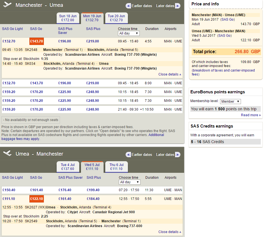Click flight number SK2549
The width and height of the screenshot is (265, 237).
[31, 221]
